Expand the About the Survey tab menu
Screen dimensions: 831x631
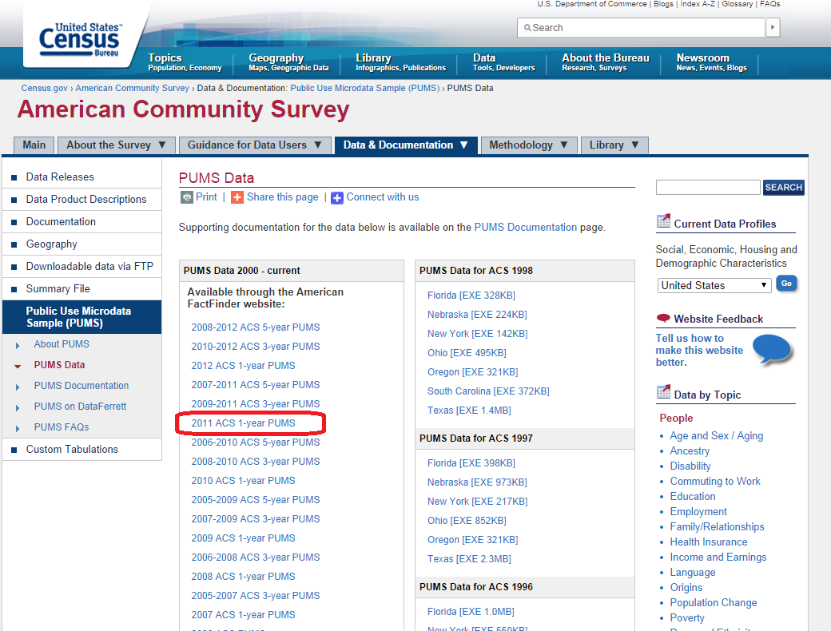tap(162, 145)
